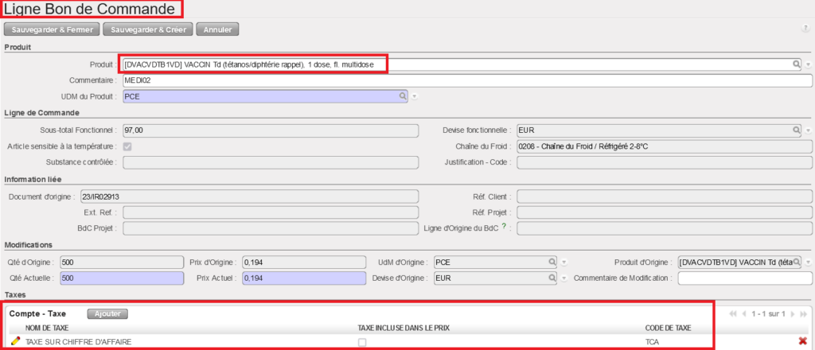Expand dropdown arrow next to Devise fonctionnelle
The width and height of the screenshot is (815, 350).
pos(808,130)
